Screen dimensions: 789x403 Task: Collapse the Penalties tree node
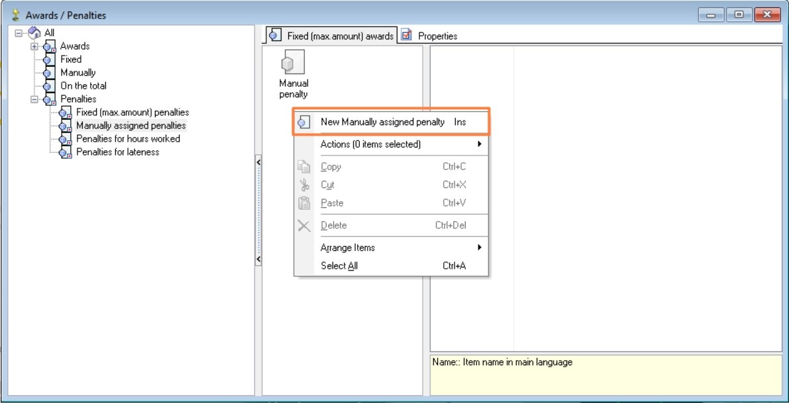click(x=34, y=99)
